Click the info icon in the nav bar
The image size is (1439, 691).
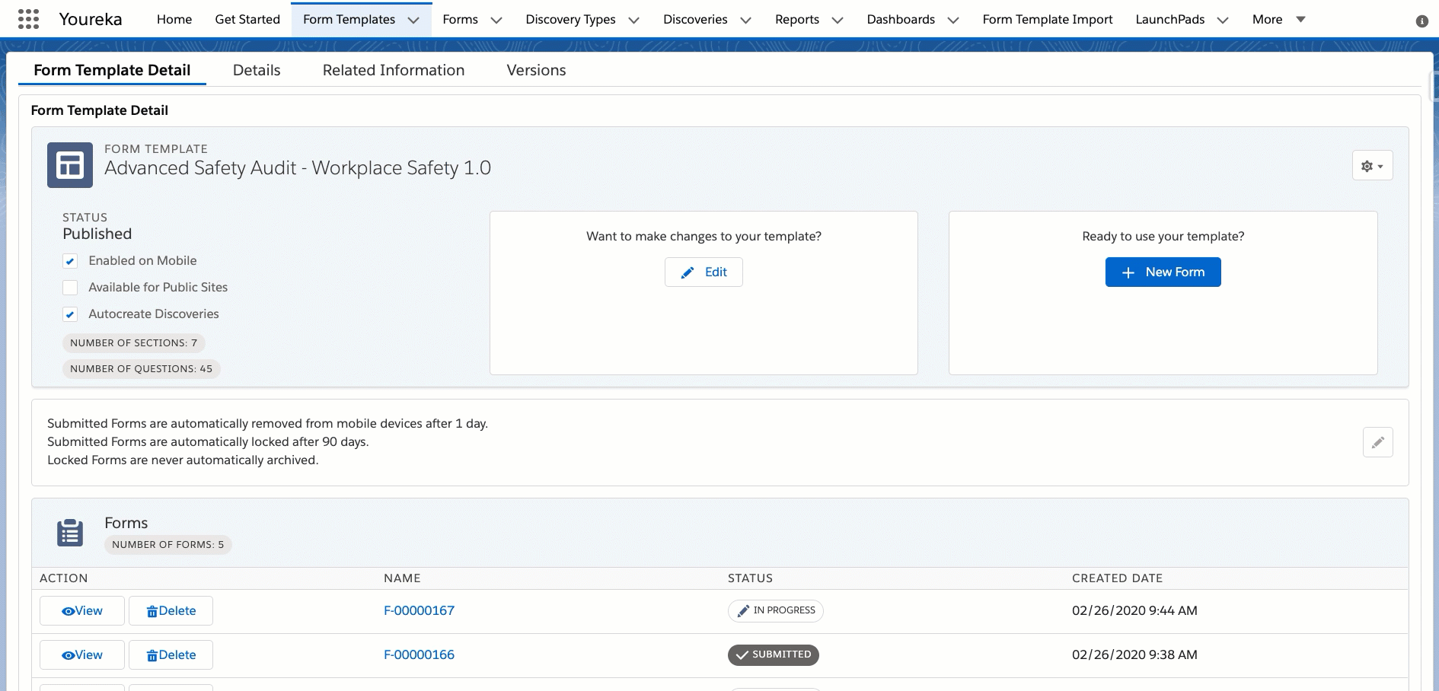point(1421,21)
